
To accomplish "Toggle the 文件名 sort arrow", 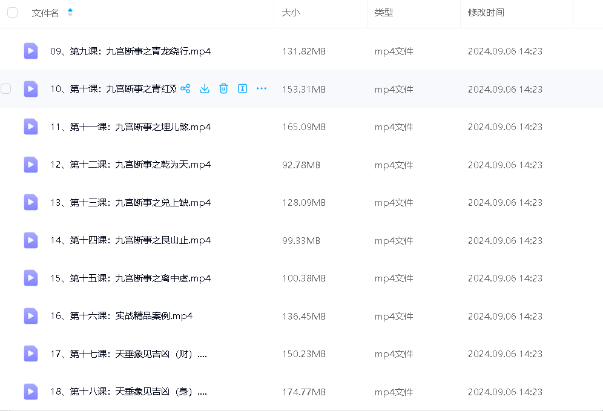I will coord(70,13).
